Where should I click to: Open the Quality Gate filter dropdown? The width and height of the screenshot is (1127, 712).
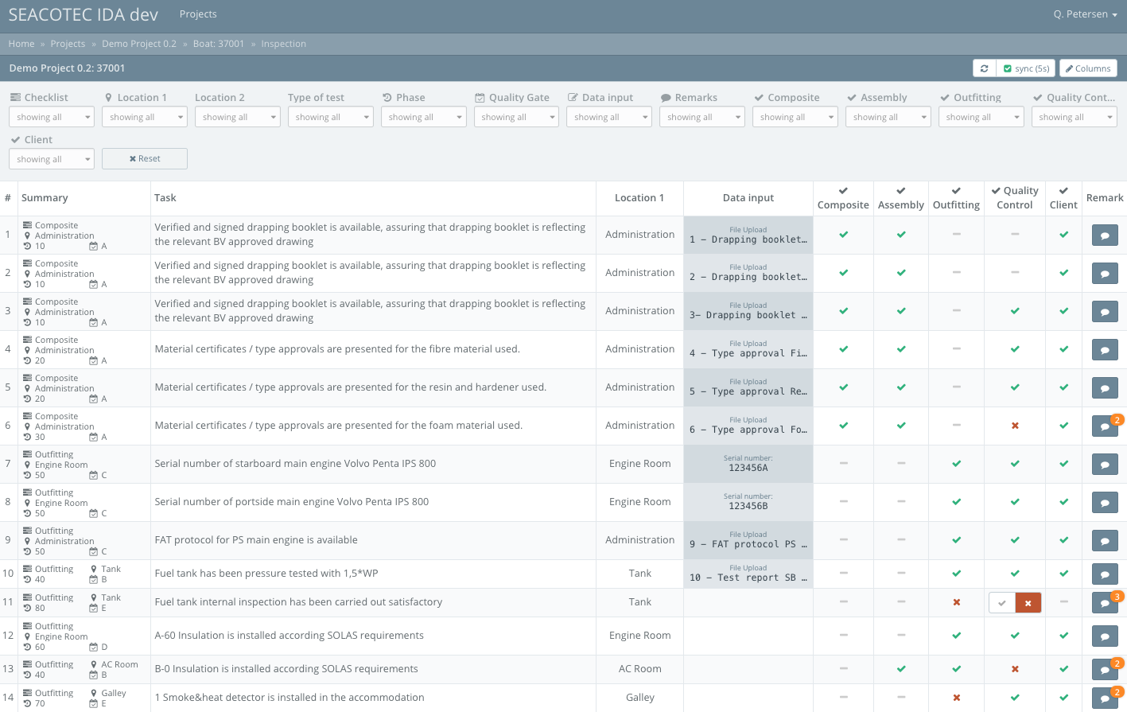[517, 117]
